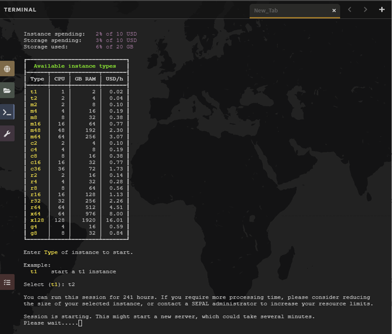Click the TERMINAL panel title

20,10
